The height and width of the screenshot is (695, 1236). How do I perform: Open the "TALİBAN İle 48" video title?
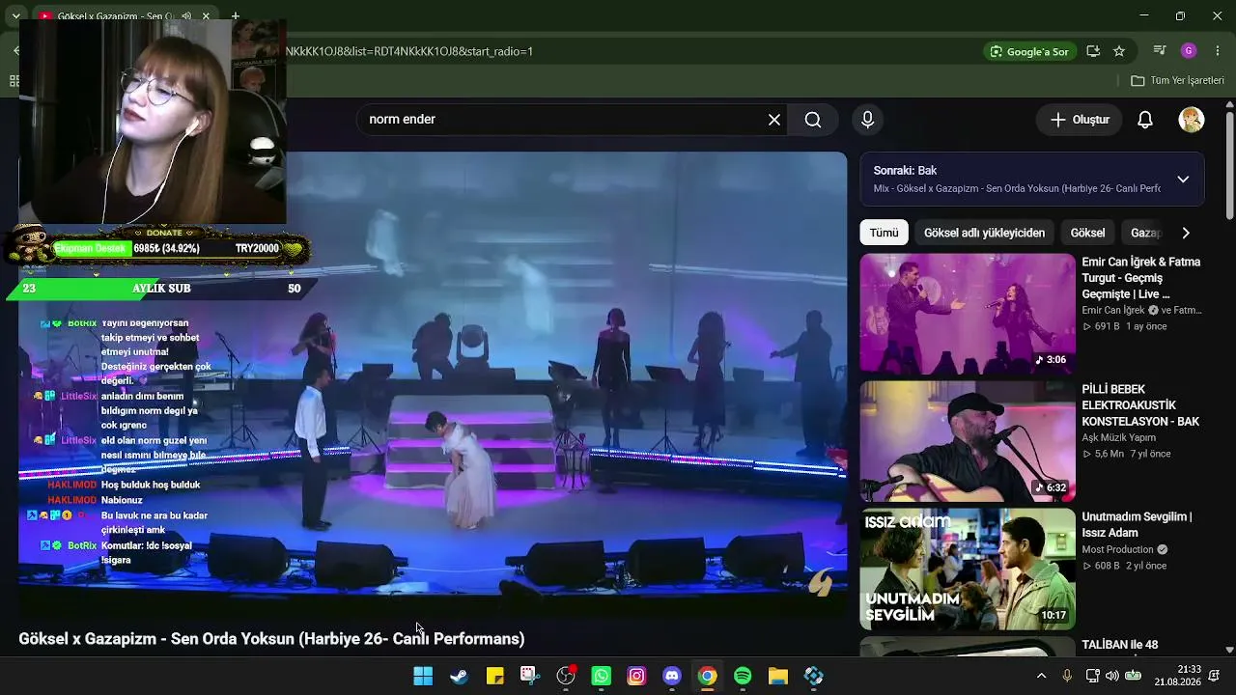pyautogui.click(x=1120, y=645)
